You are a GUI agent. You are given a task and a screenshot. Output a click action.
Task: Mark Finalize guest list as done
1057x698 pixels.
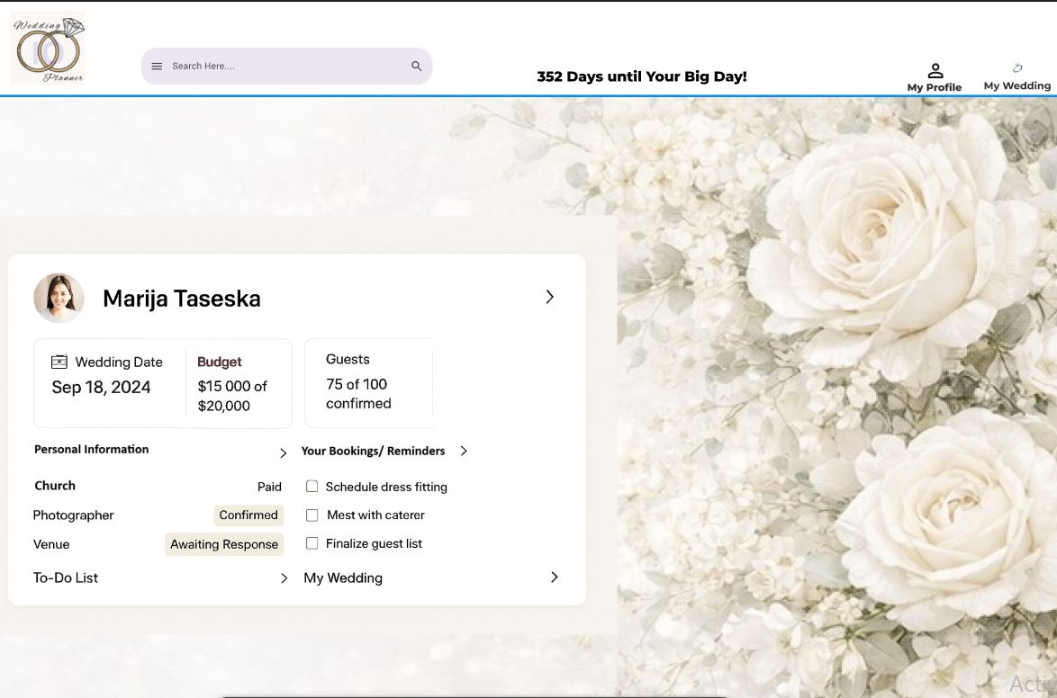coord(312,543)
